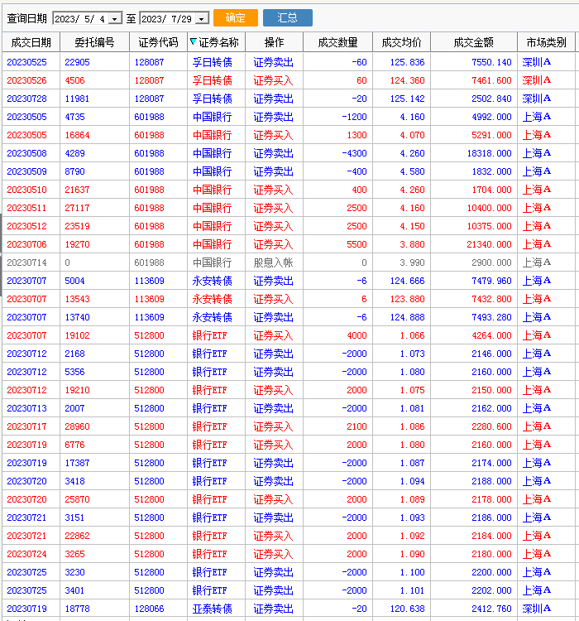579x621 pixels.
Task: Click the 委托编号 column header
Action: pyautogui.click(x=94, y=42)
